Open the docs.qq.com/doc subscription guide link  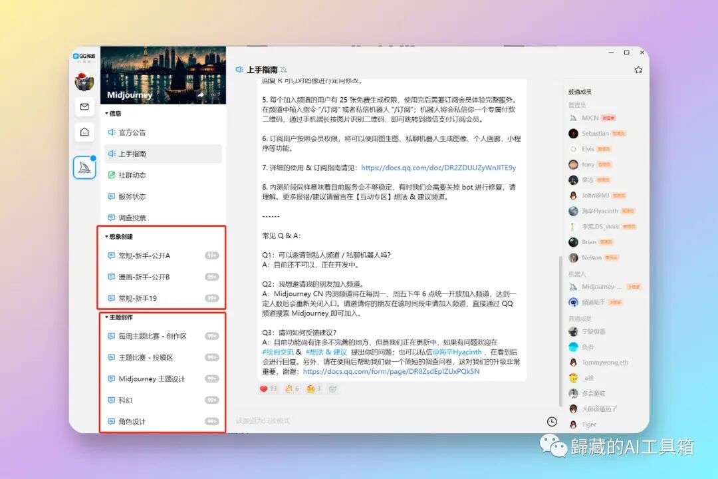(x=439, y=168)
